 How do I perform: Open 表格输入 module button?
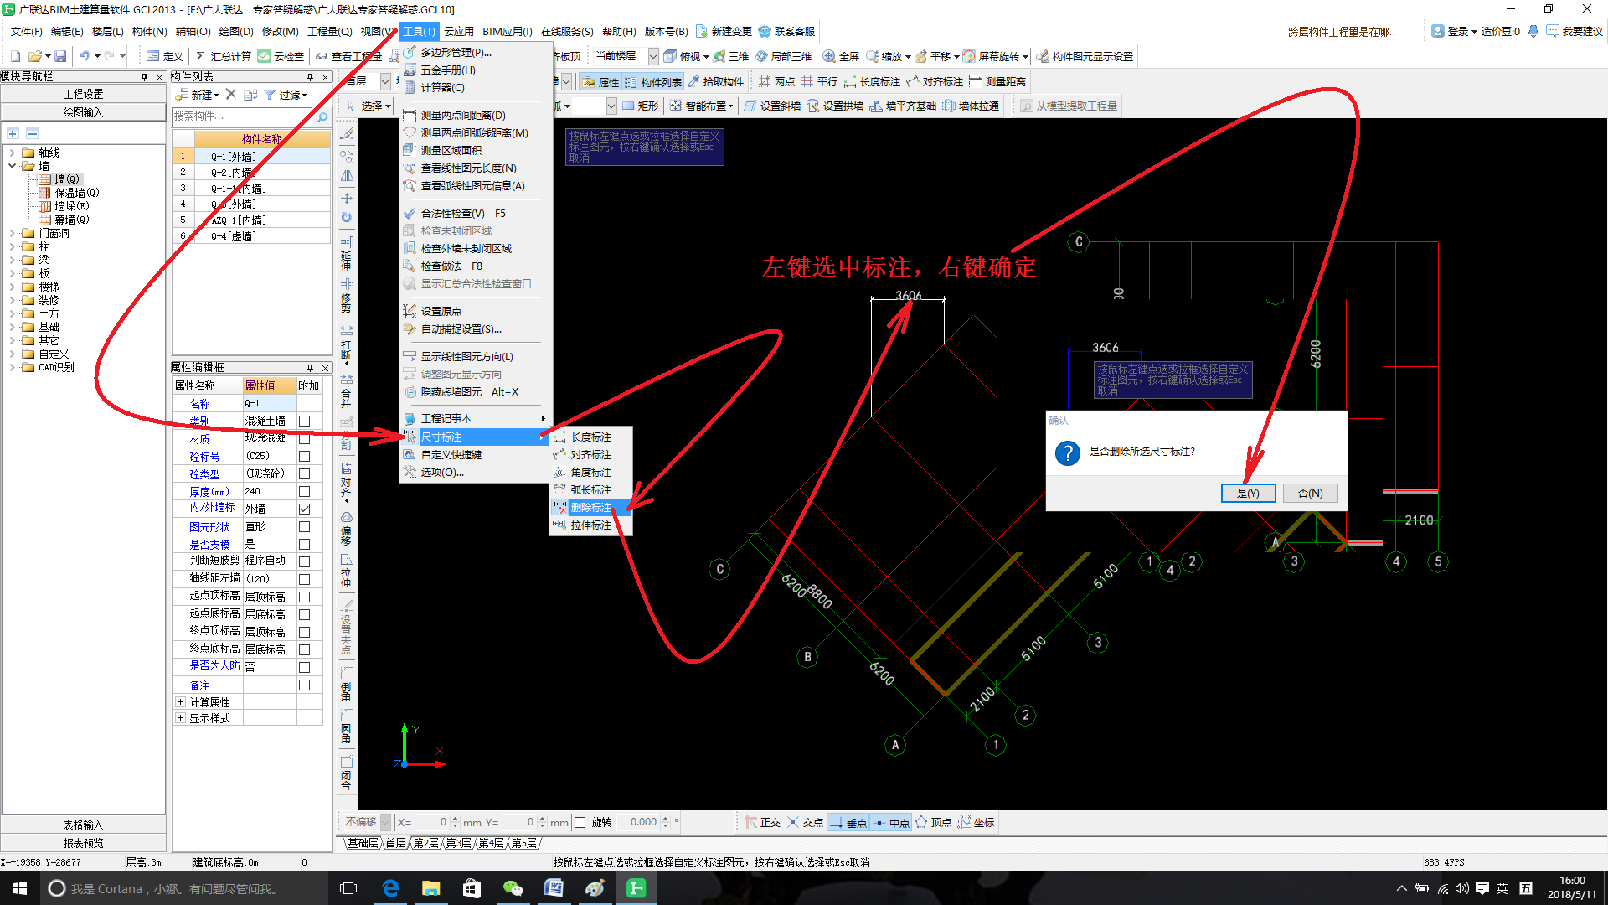pyautogui.click(x=83, y=825)
